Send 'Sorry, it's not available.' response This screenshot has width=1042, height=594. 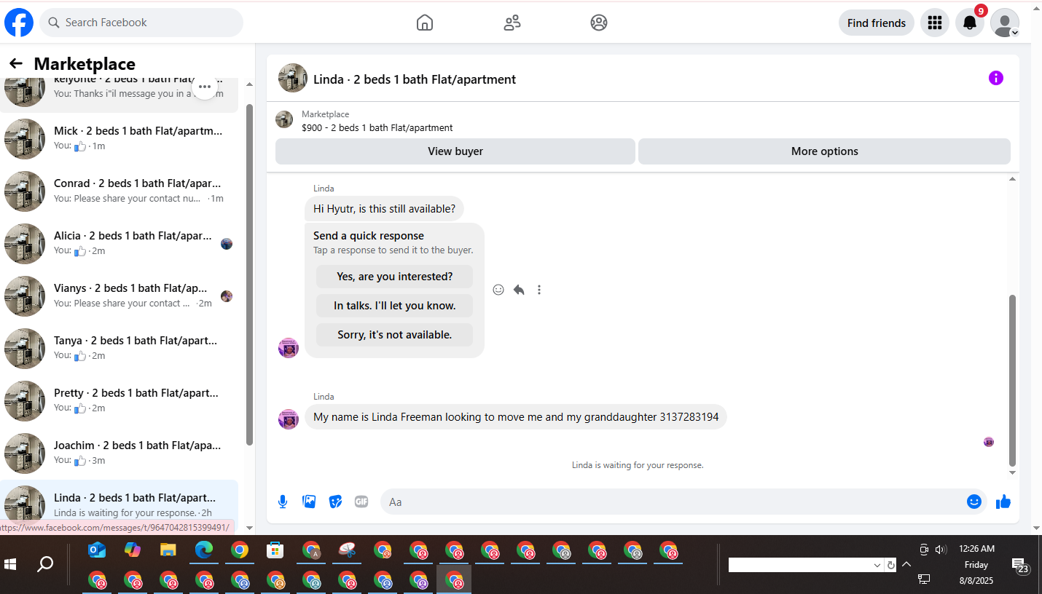point(394,335)
